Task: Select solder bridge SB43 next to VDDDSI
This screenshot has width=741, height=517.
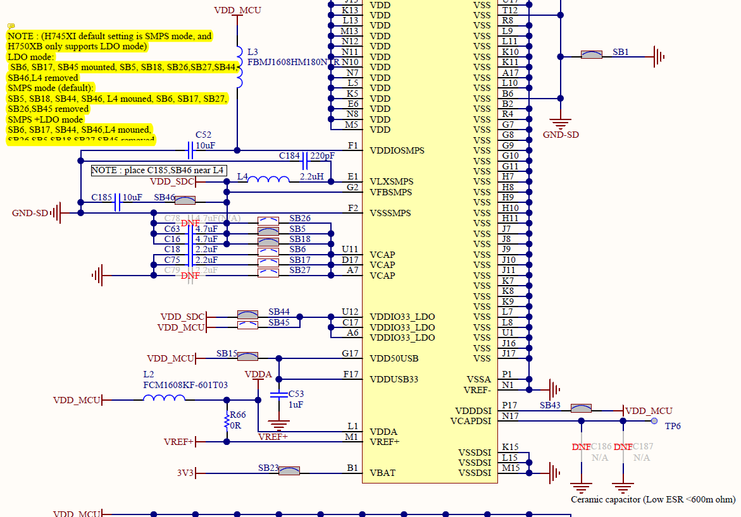Action: click(x=580, y=410)
